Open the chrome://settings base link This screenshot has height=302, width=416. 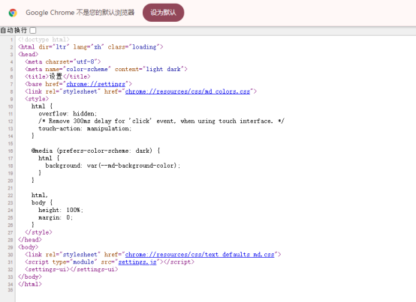(96, 84)
